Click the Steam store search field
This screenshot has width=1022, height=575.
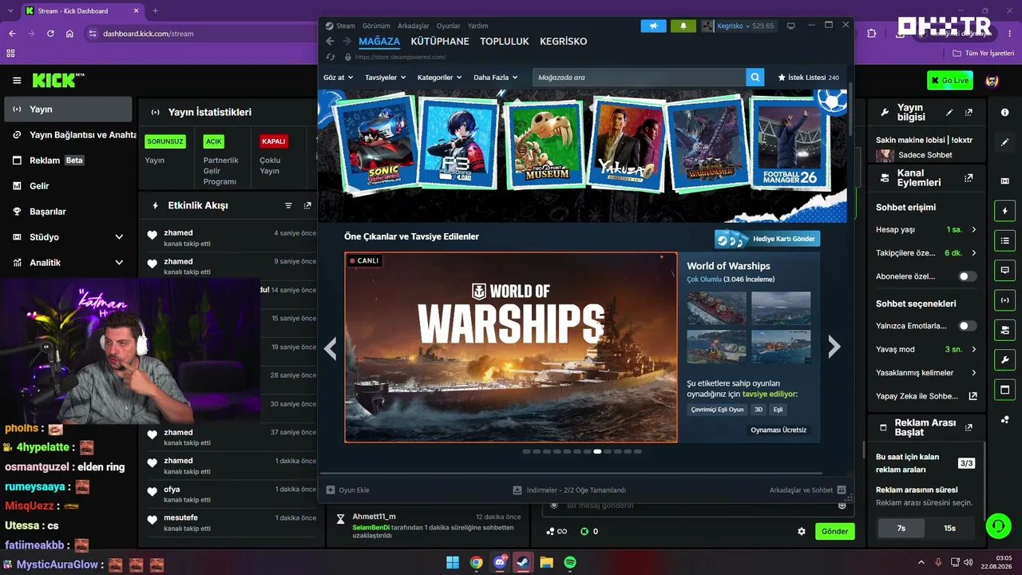[640, 77]
